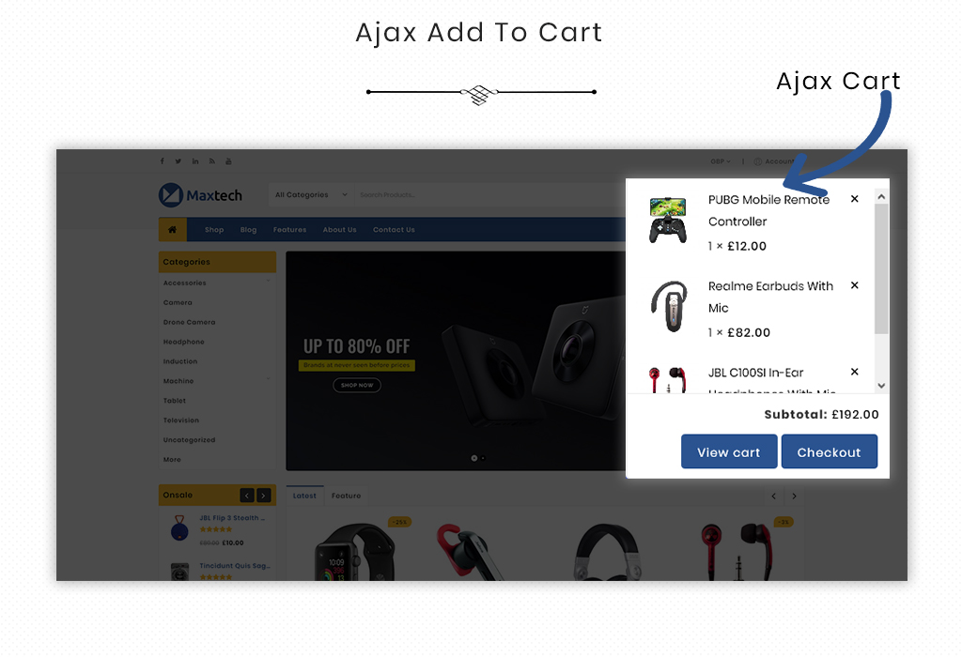
Task: Open the Twitter social icon
Action: [178, 161]
